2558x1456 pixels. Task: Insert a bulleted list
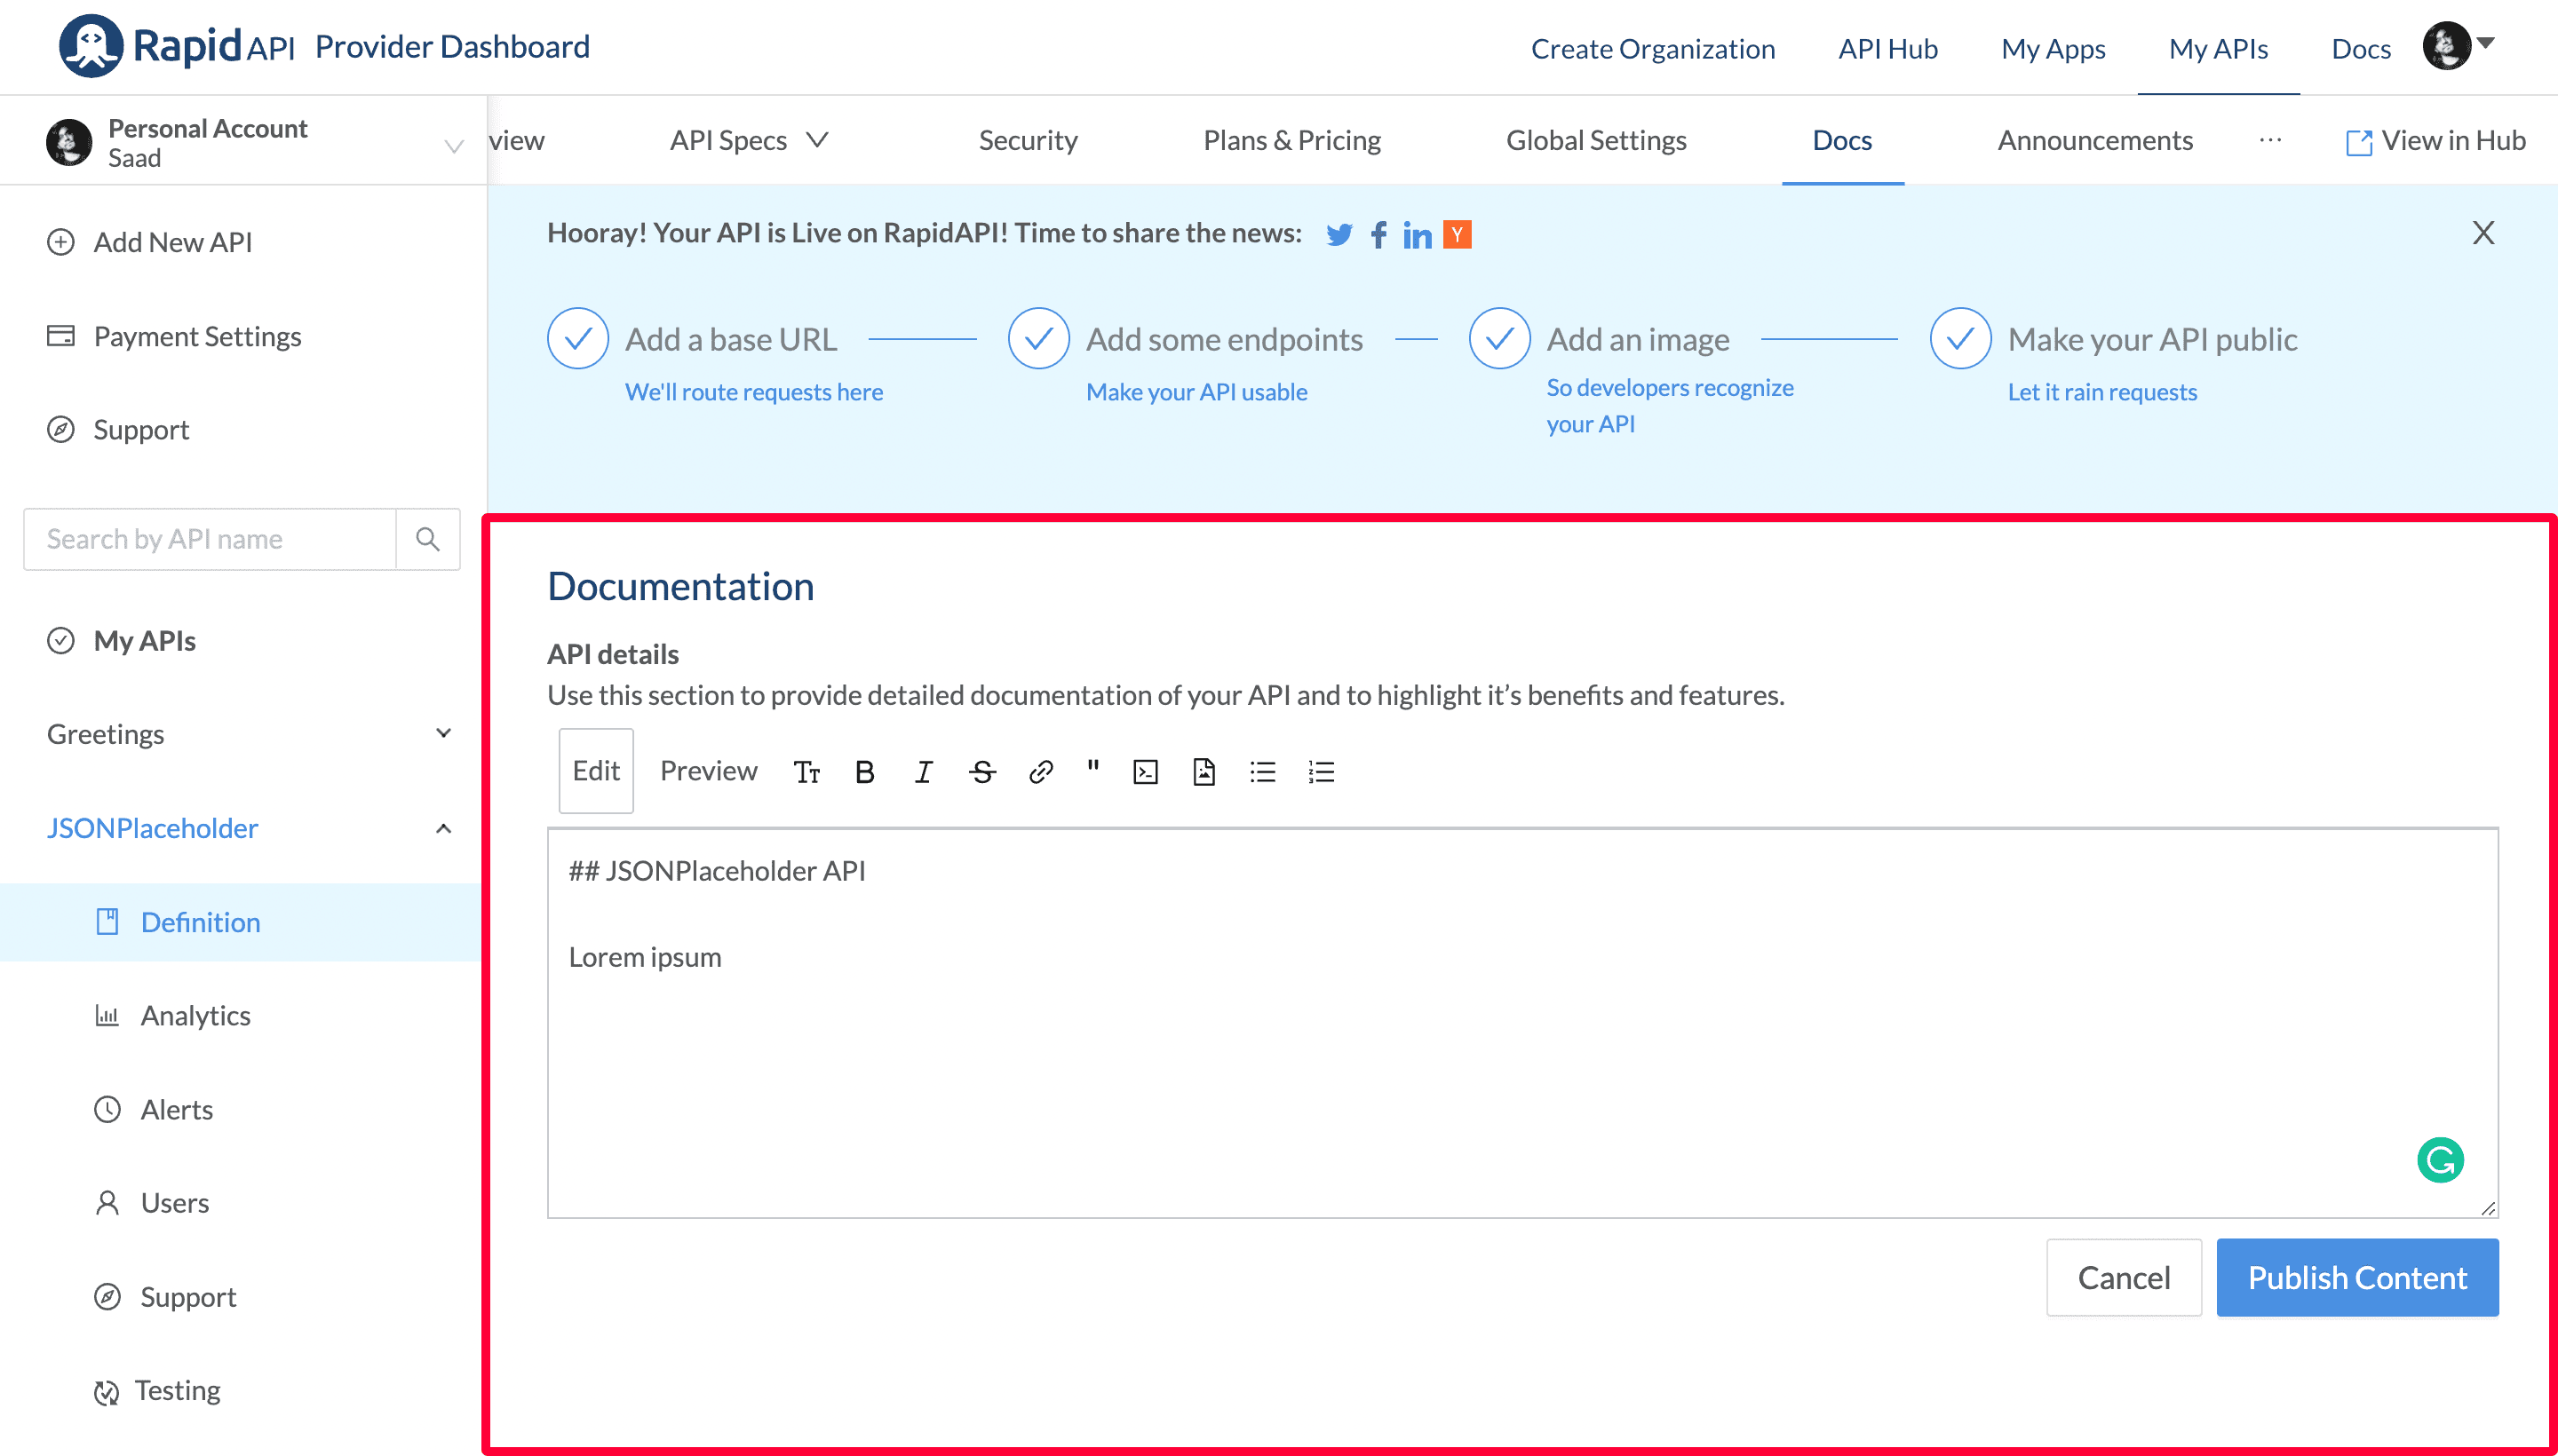coord(1262,772)
